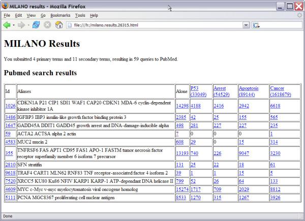Image resolution: width=305 pixels, height=221 pixels.
Task: Open gene Id 59 link
Action: click(8, 134)
